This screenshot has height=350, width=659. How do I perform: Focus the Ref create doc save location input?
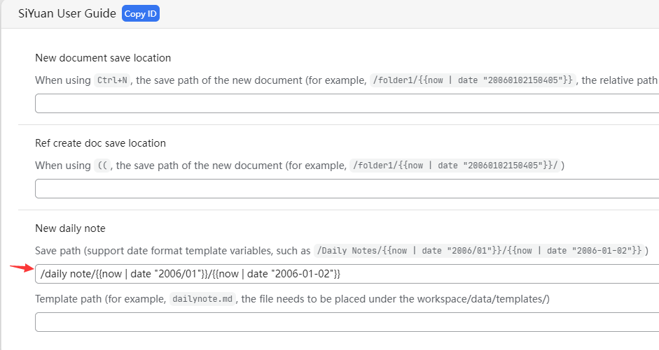pyautogui.click(x=347, y=189)
